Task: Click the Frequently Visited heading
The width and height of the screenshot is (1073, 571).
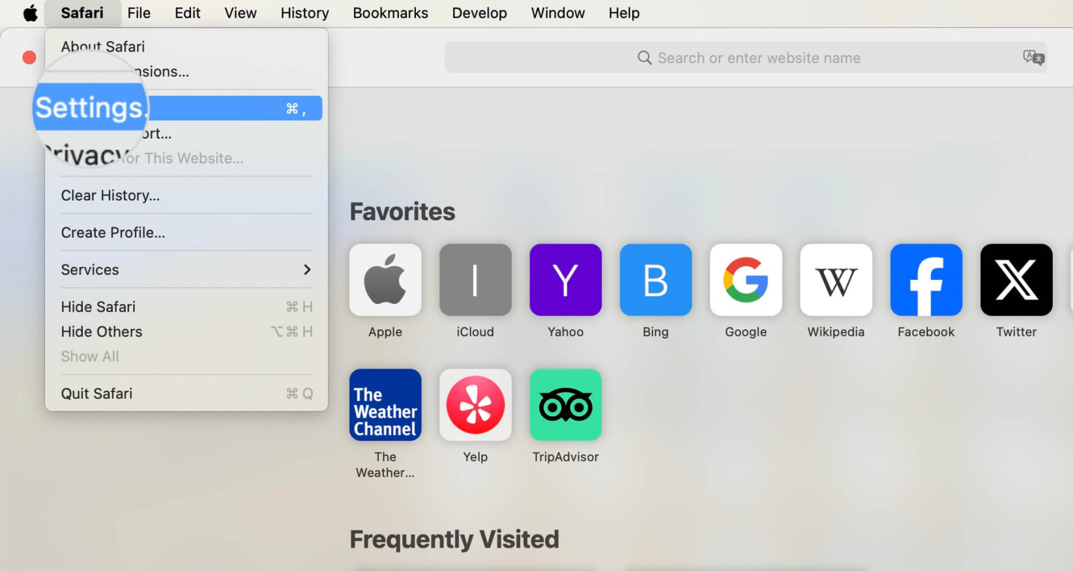Action: pyautogui.click(x=454, y=539)
